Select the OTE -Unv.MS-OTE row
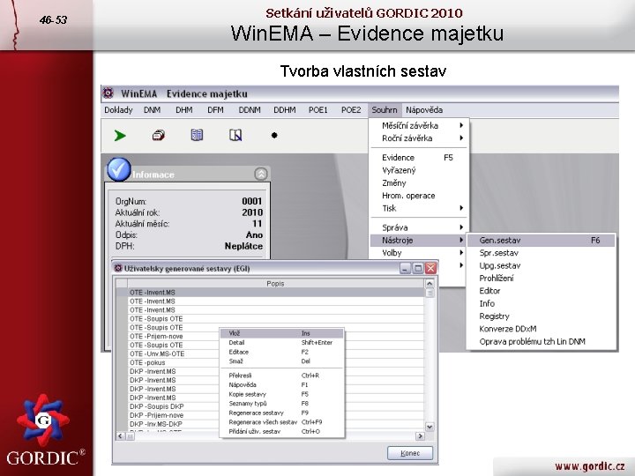Image resolution: width=635 pixels, height=476 pixels. (174, 353)
